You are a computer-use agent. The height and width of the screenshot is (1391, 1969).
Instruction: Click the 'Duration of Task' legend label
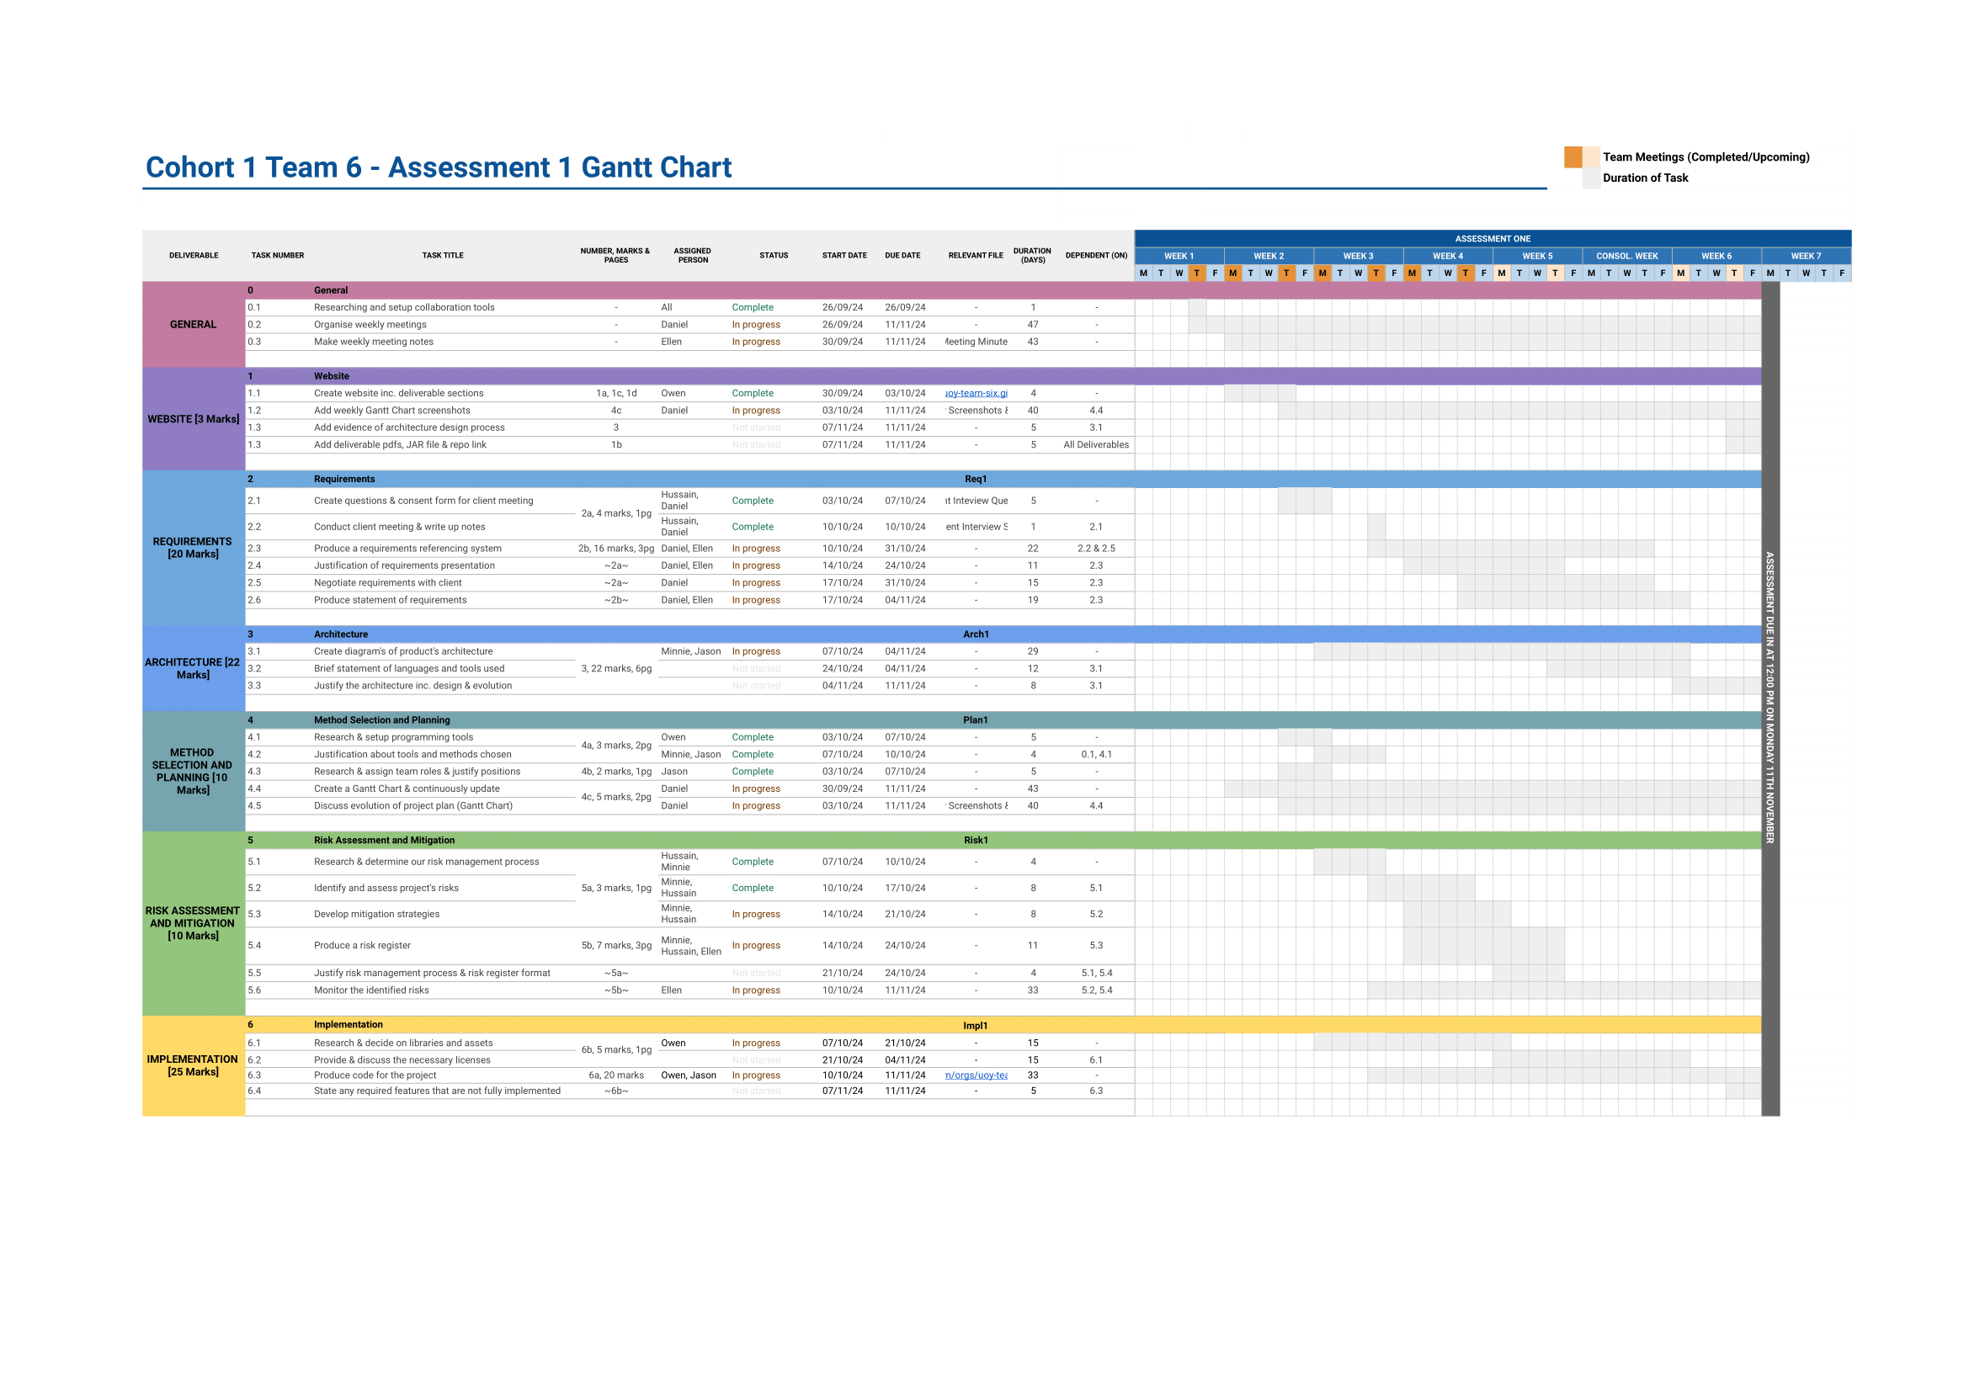tap(1645, 178)
